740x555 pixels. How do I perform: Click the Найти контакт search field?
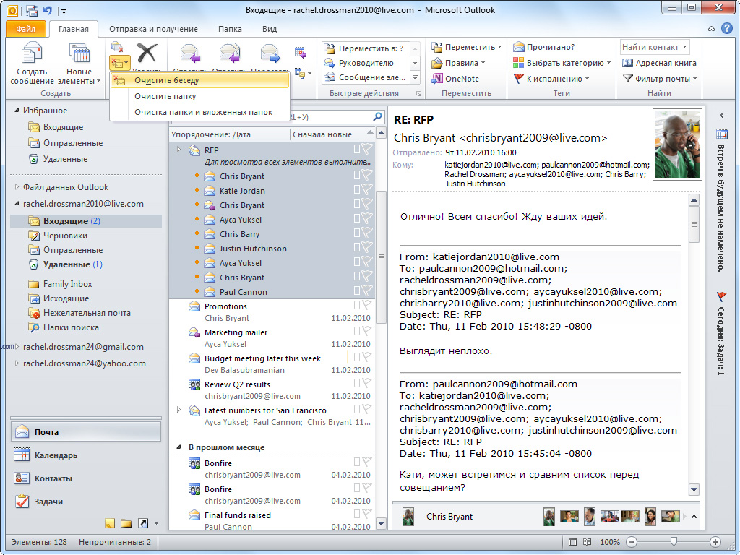point(654,47)
